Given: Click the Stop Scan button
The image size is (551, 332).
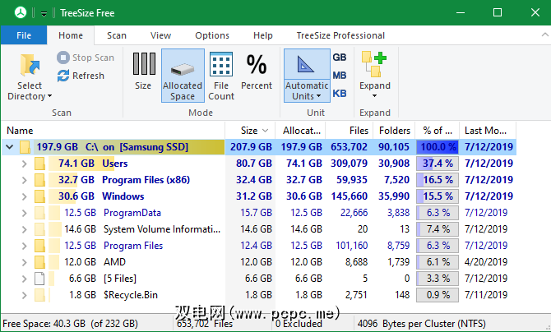Looking at the screenshot, I should pyautogui.click(x=86, y=58).
